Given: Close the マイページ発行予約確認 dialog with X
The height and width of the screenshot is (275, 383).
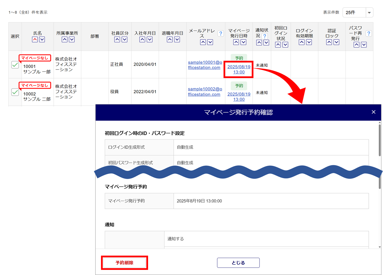Looking at the screenshot, I should 373,112.
